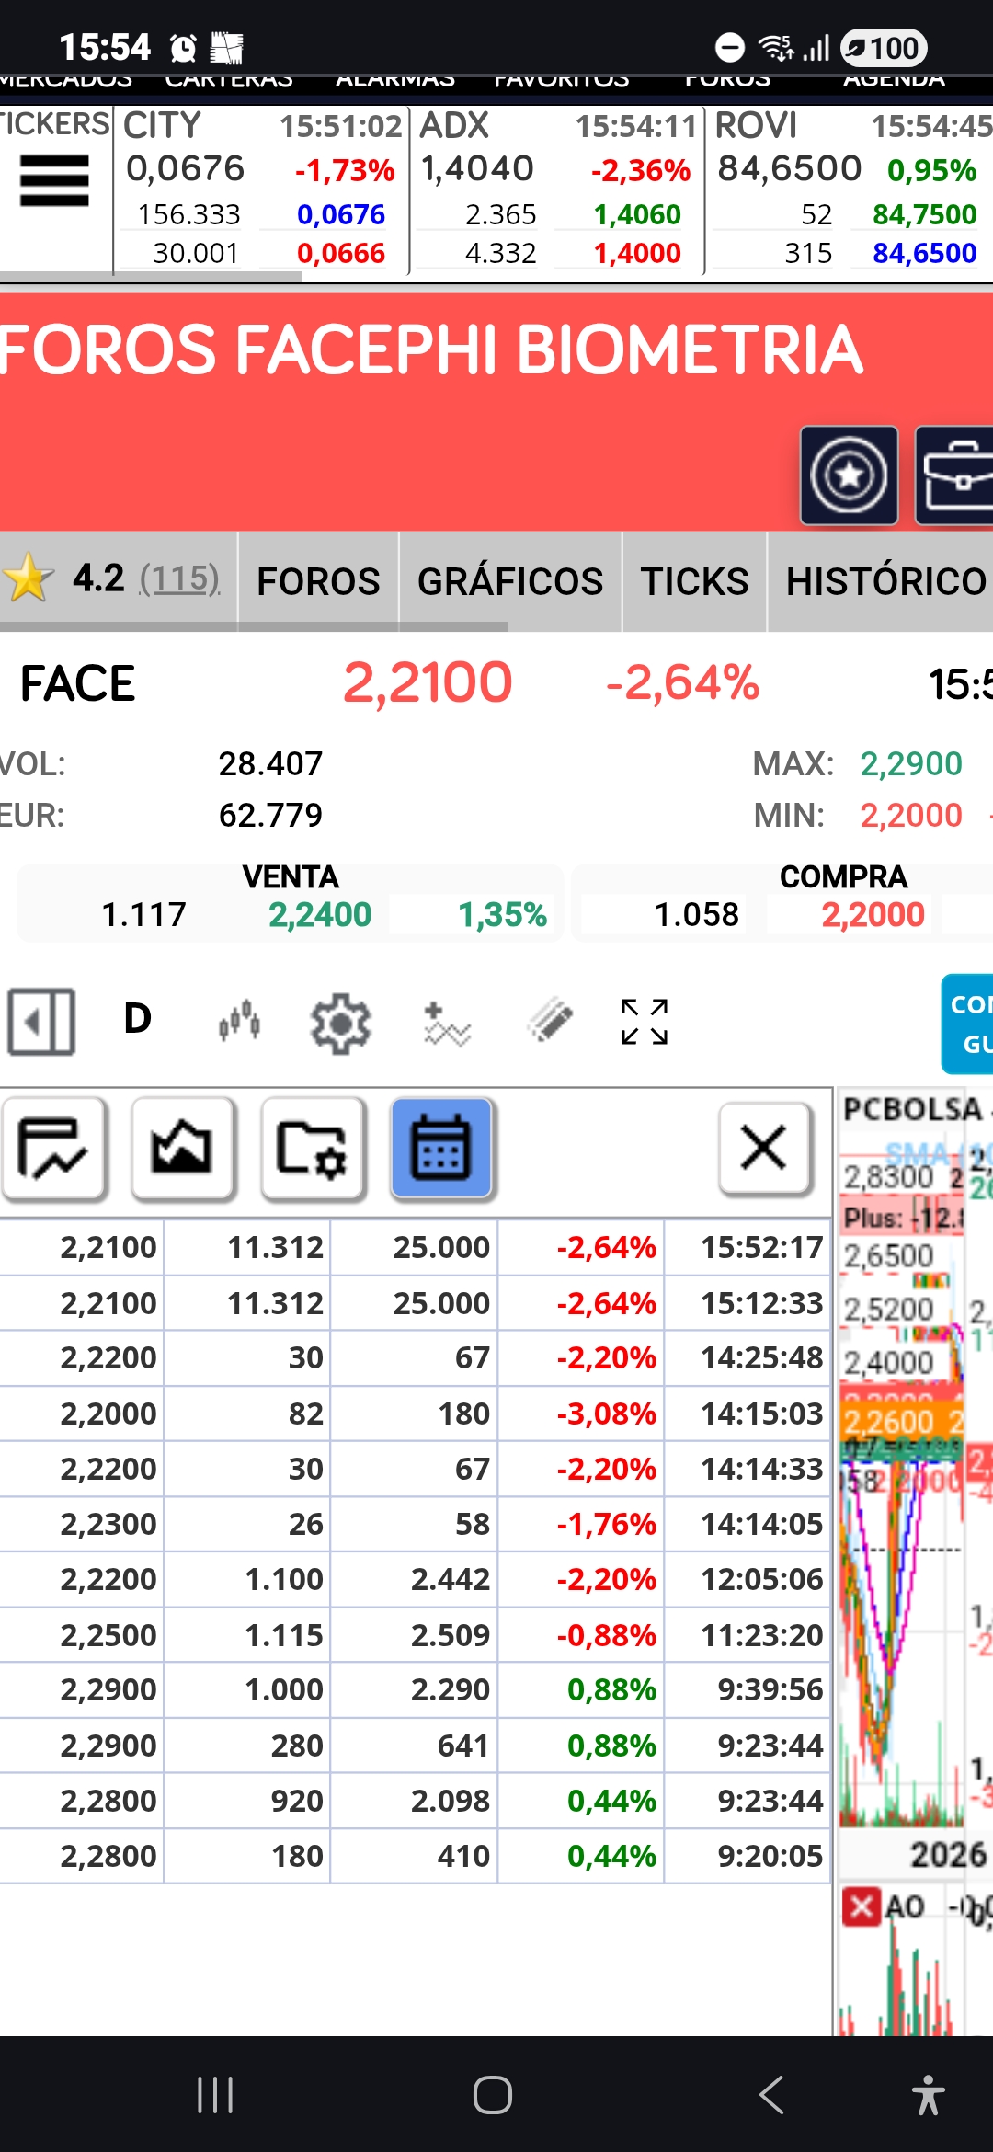Save the chart as an image
993x2152 pixels.
tap(183, 1149)
